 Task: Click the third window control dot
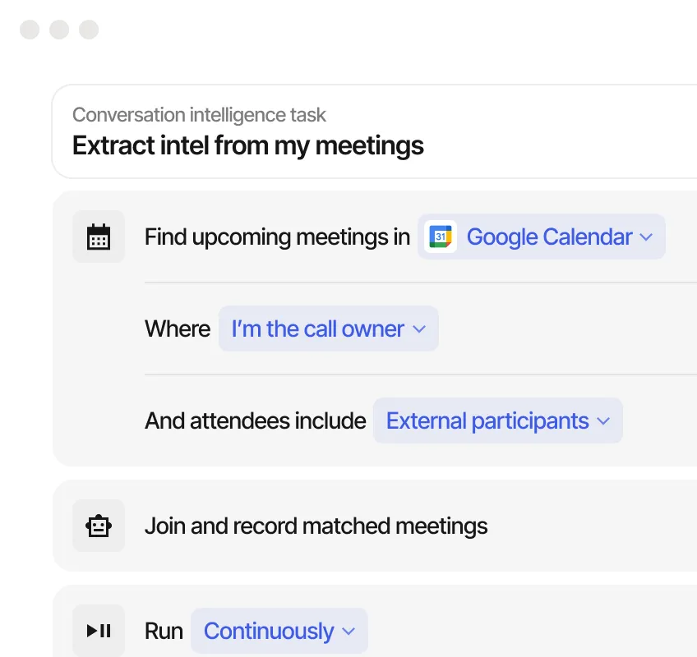point(89,30)
